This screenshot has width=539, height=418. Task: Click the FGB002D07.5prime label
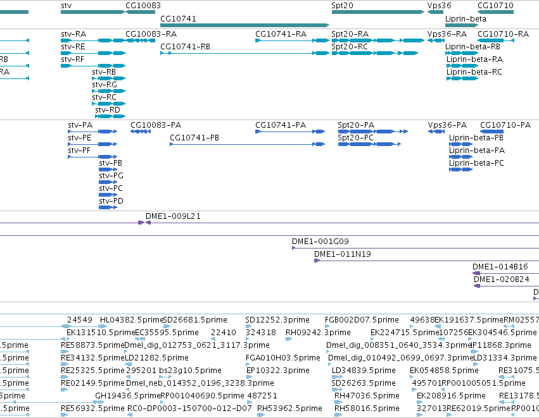tap(362, 320)
